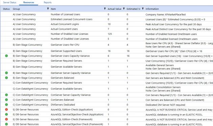Sort by the Item column header
This screenshot has height=126, width=213.
click(x=53, y=9)
